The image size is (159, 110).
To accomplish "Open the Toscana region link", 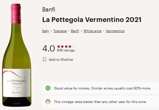I will pos(60,31).
